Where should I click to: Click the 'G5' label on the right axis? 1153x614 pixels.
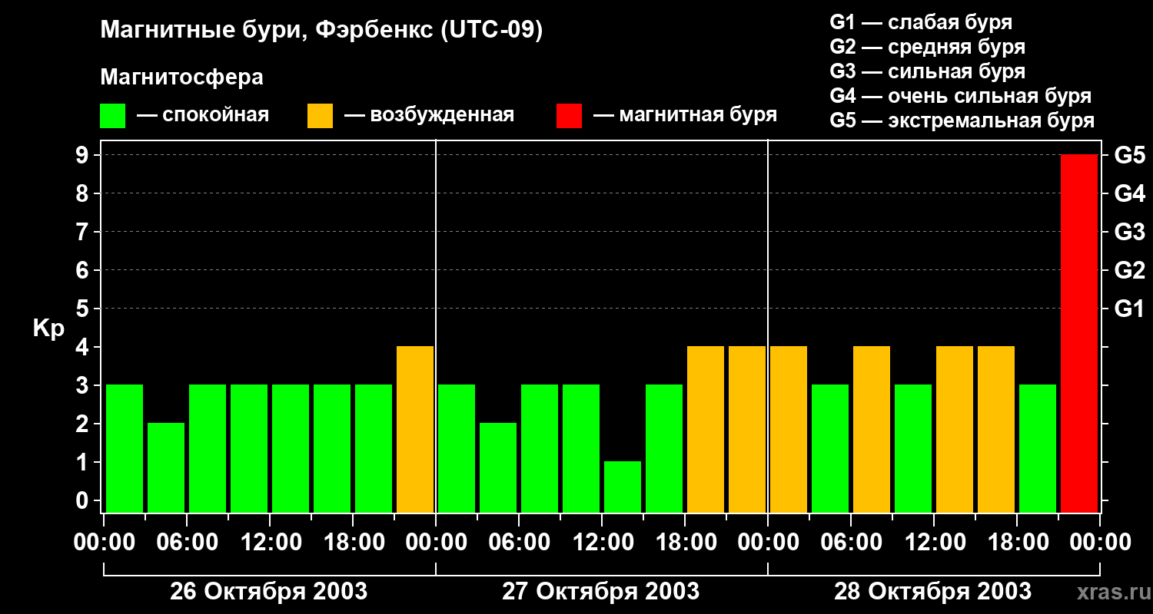[x=1130, y=155]
